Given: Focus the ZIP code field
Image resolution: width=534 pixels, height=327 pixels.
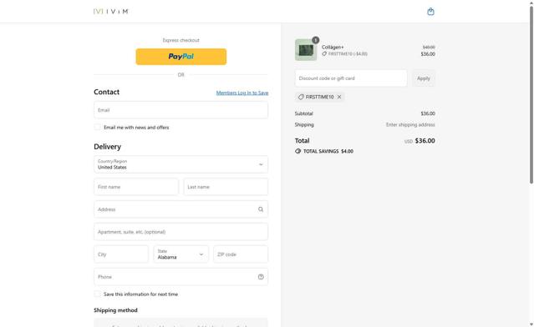Looking at the screenshot, I should click(241, 254).
